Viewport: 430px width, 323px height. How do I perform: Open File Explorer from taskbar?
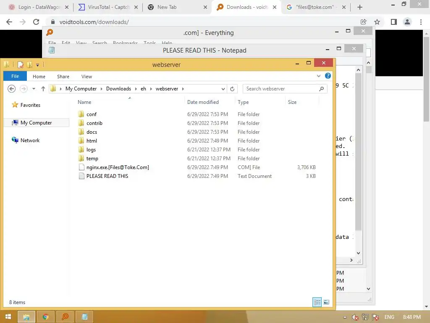(x=26, y=317)
